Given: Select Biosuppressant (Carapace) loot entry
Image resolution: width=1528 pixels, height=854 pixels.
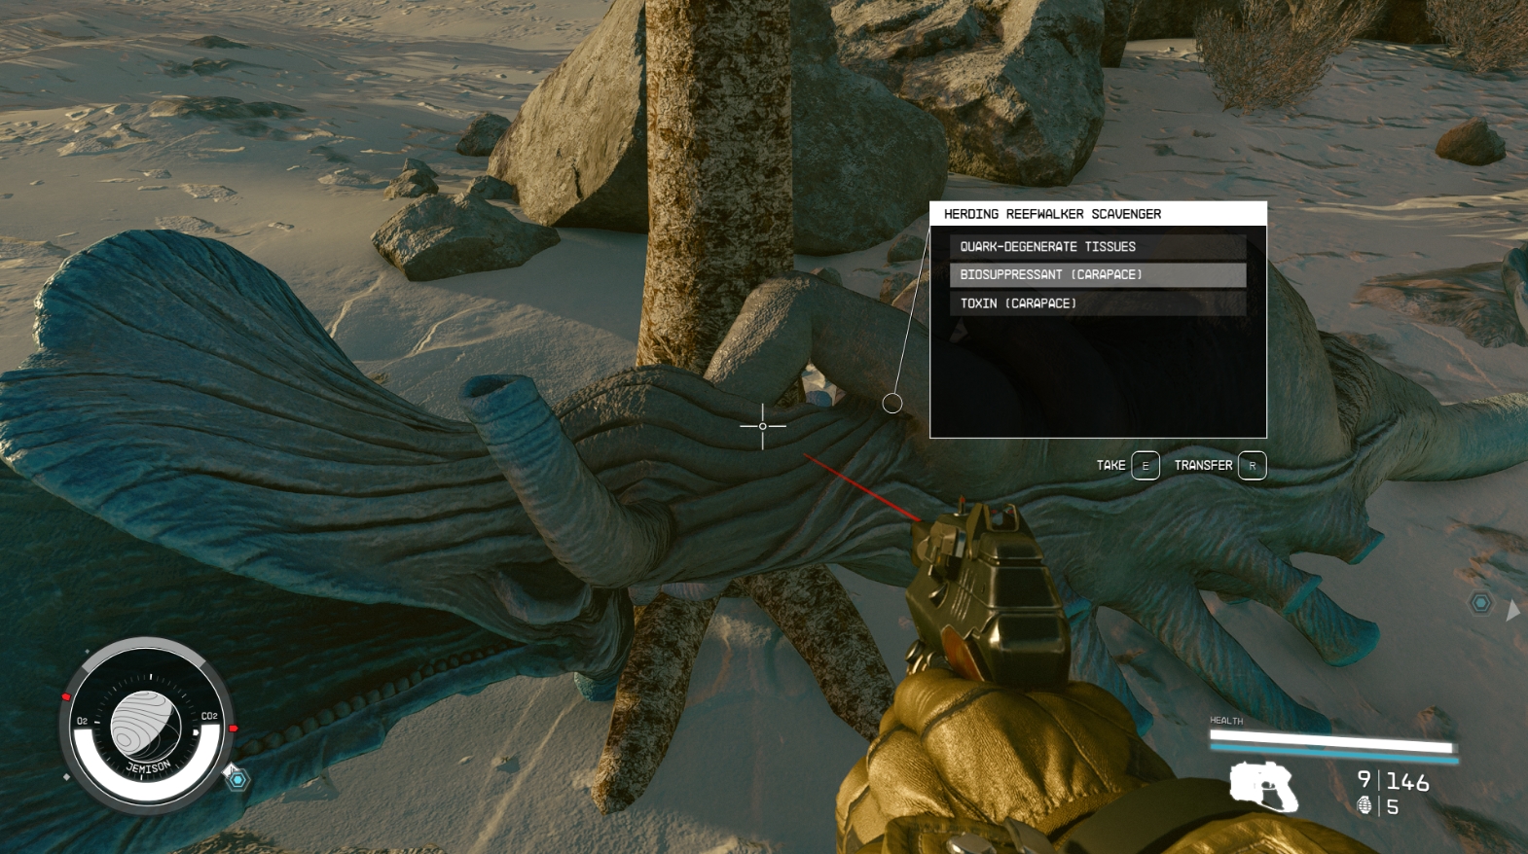Looking at the screenshot, I should pyautogui.click(x=1097, y=275).
